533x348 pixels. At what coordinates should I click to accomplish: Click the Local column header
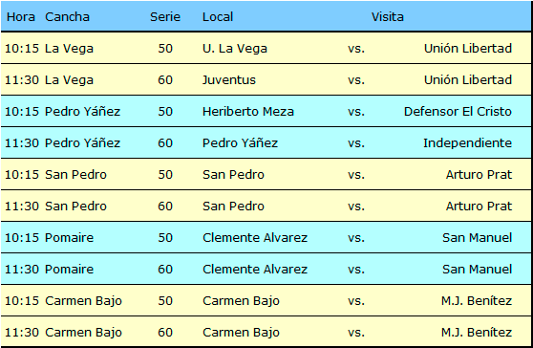point(218,16)
